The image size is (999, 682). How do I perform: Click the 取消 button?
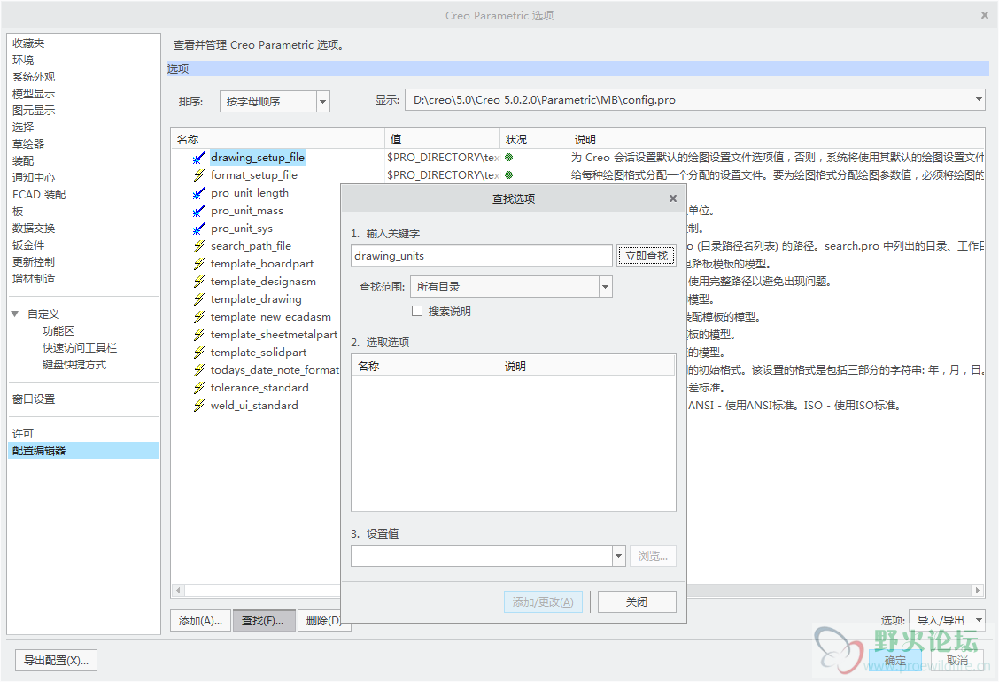tap(957, 661)
